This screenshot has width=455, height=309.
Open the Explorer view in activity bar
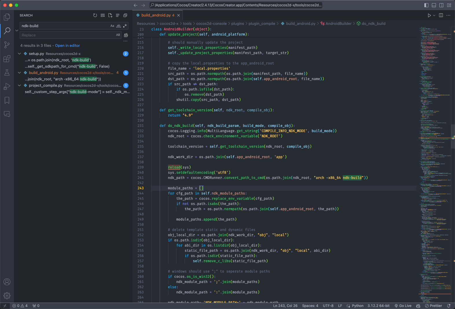coord(7,17)
